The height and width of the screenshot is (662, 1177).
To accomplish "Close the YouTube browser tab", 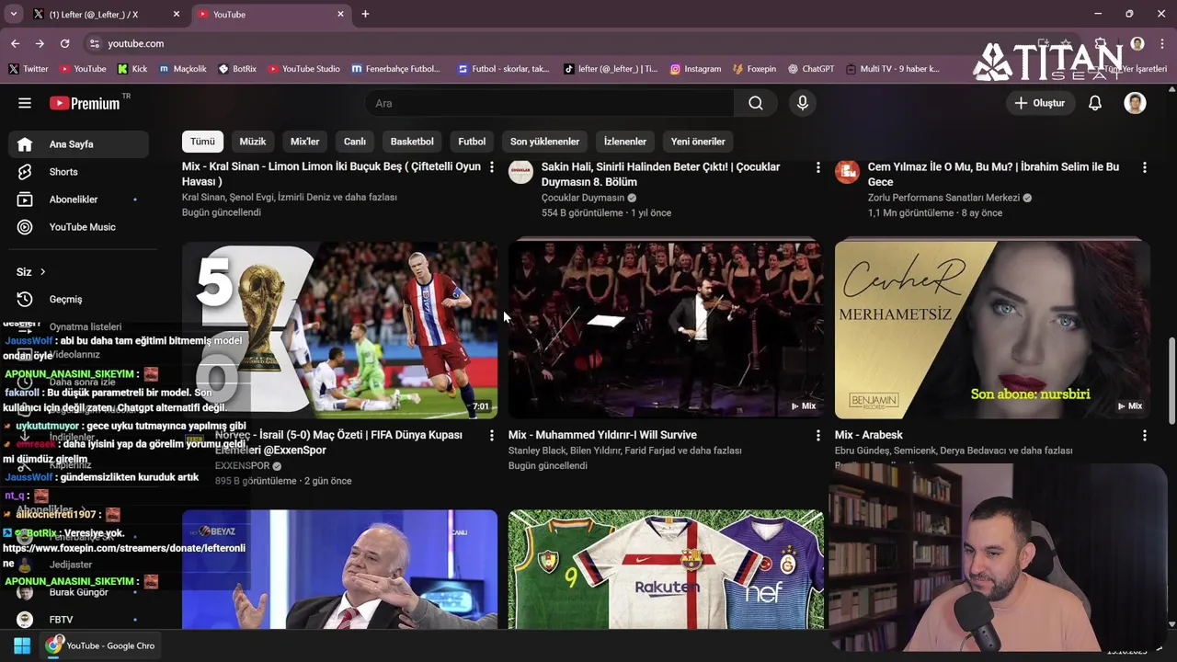I will [340, 15].
